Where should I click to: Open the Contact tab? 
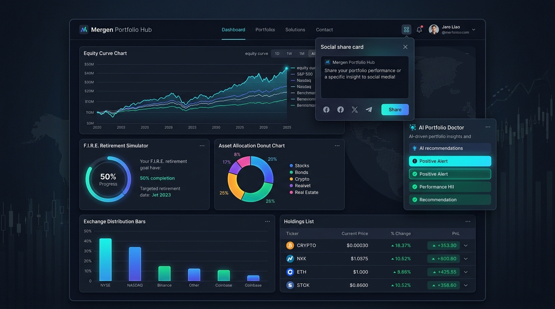point(324,30)
